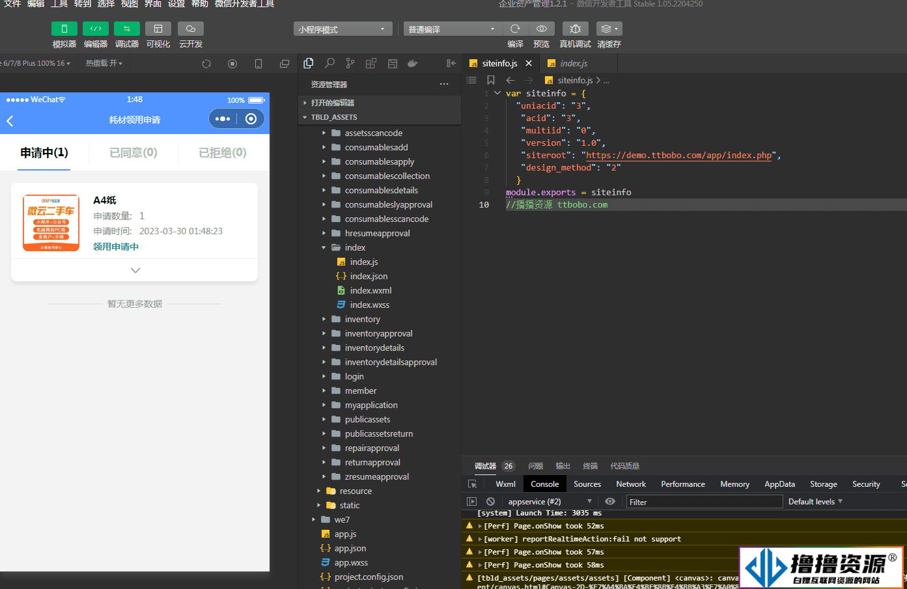Toggle the simulator panel button
The height and width of the screenshot is (589, 907).
(64, 29)
